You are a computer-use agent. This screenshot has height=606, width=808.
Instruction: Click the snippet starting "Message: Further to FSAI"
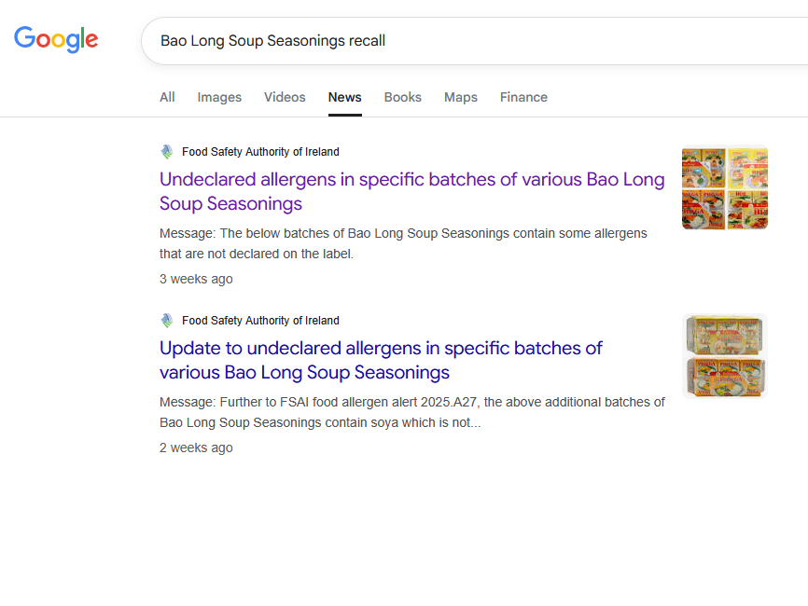pos(412,412)
